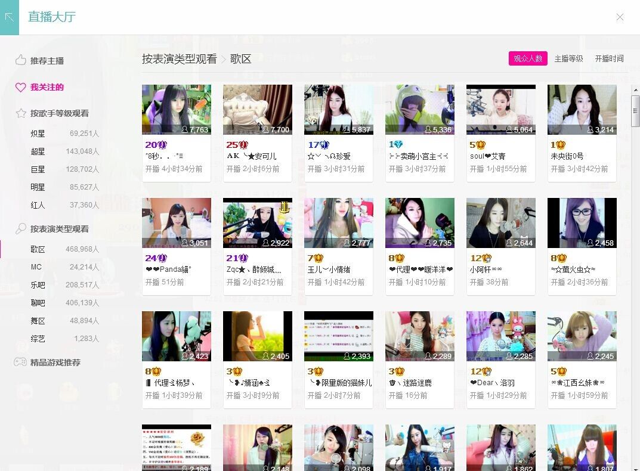Click the star icon beside 按歌手等级观看
The width and height of the screenshot is (640, 471).
point(21,113)
